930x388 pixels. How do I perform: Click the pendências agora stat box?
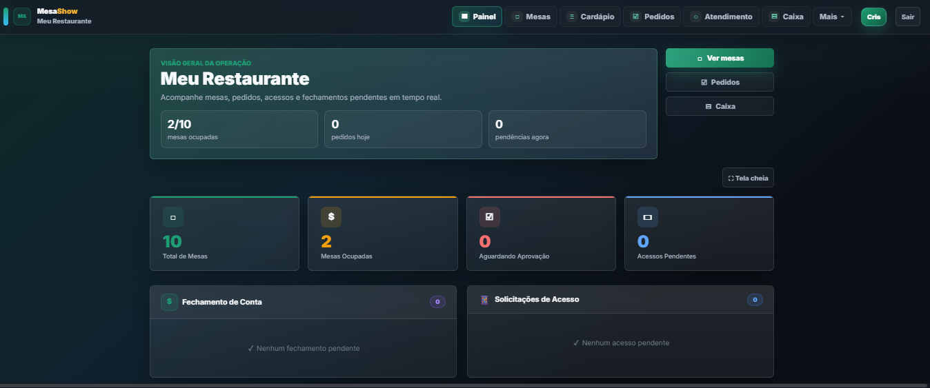click(x=567, y=129)
